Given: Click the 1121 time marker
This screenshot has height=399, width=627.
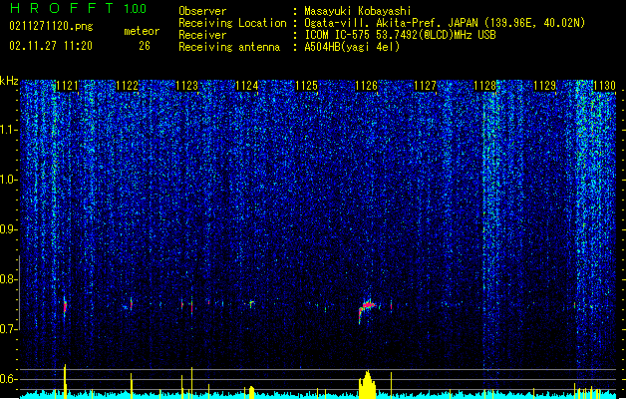Looking at the screenshot, I should tap(67, 86).
